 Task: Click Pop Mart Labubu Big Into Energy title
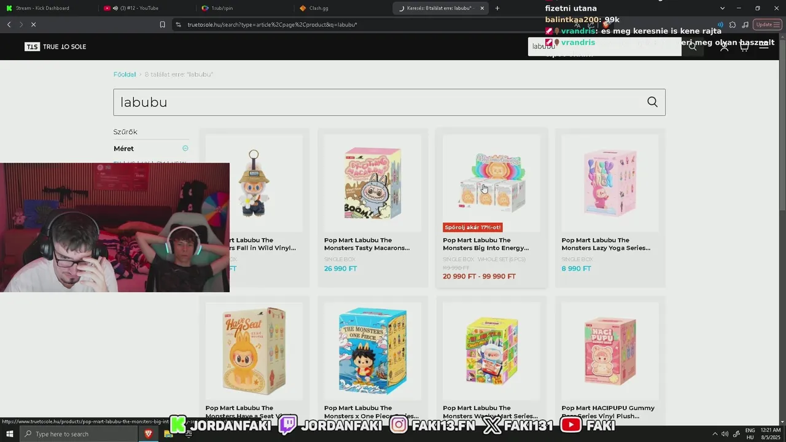(x=486, y=244)
